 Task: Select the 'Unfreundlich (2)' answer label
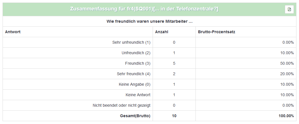[136, 53]
